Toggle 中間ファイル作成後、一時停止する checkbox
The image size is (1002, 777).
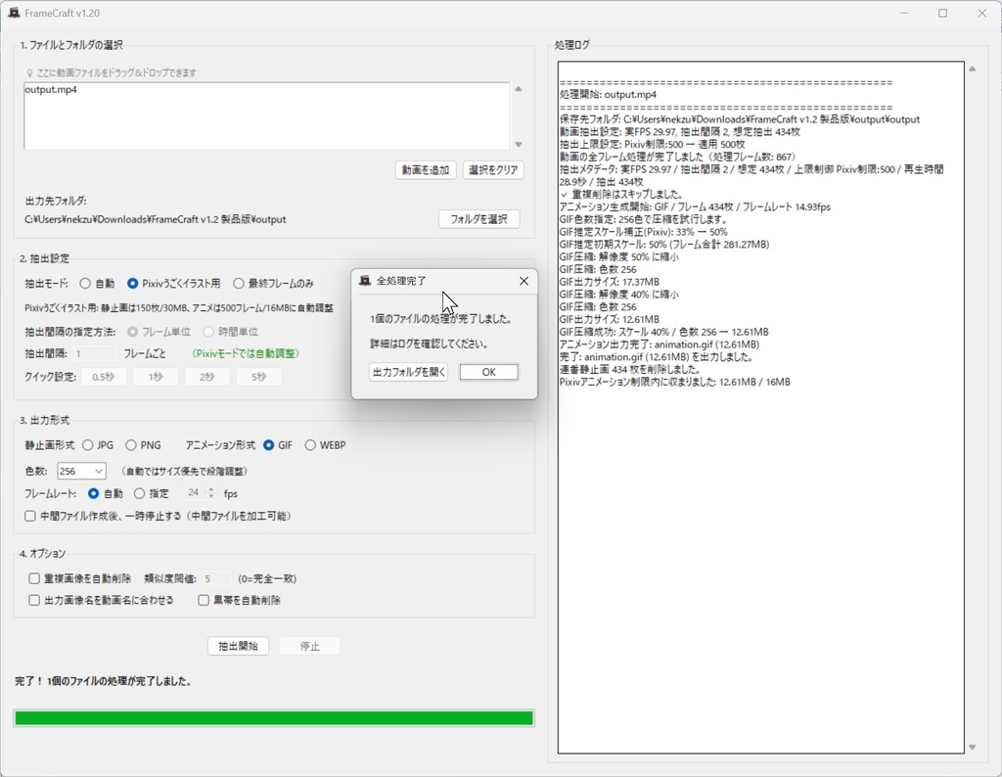pyautogui.click(x=30, y=516)
